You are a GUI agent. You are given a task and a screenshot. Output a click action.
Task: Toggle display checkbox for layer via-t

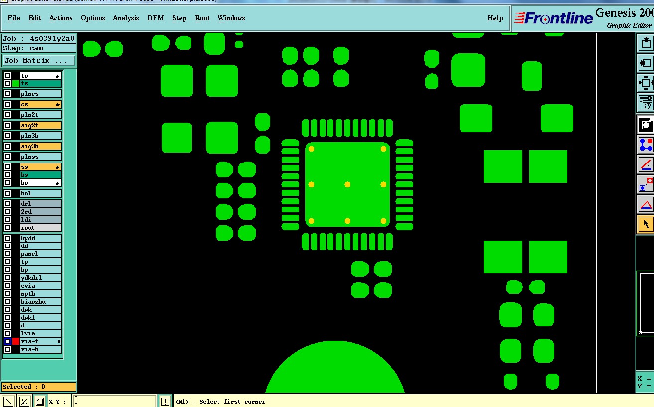pos(8,341)
